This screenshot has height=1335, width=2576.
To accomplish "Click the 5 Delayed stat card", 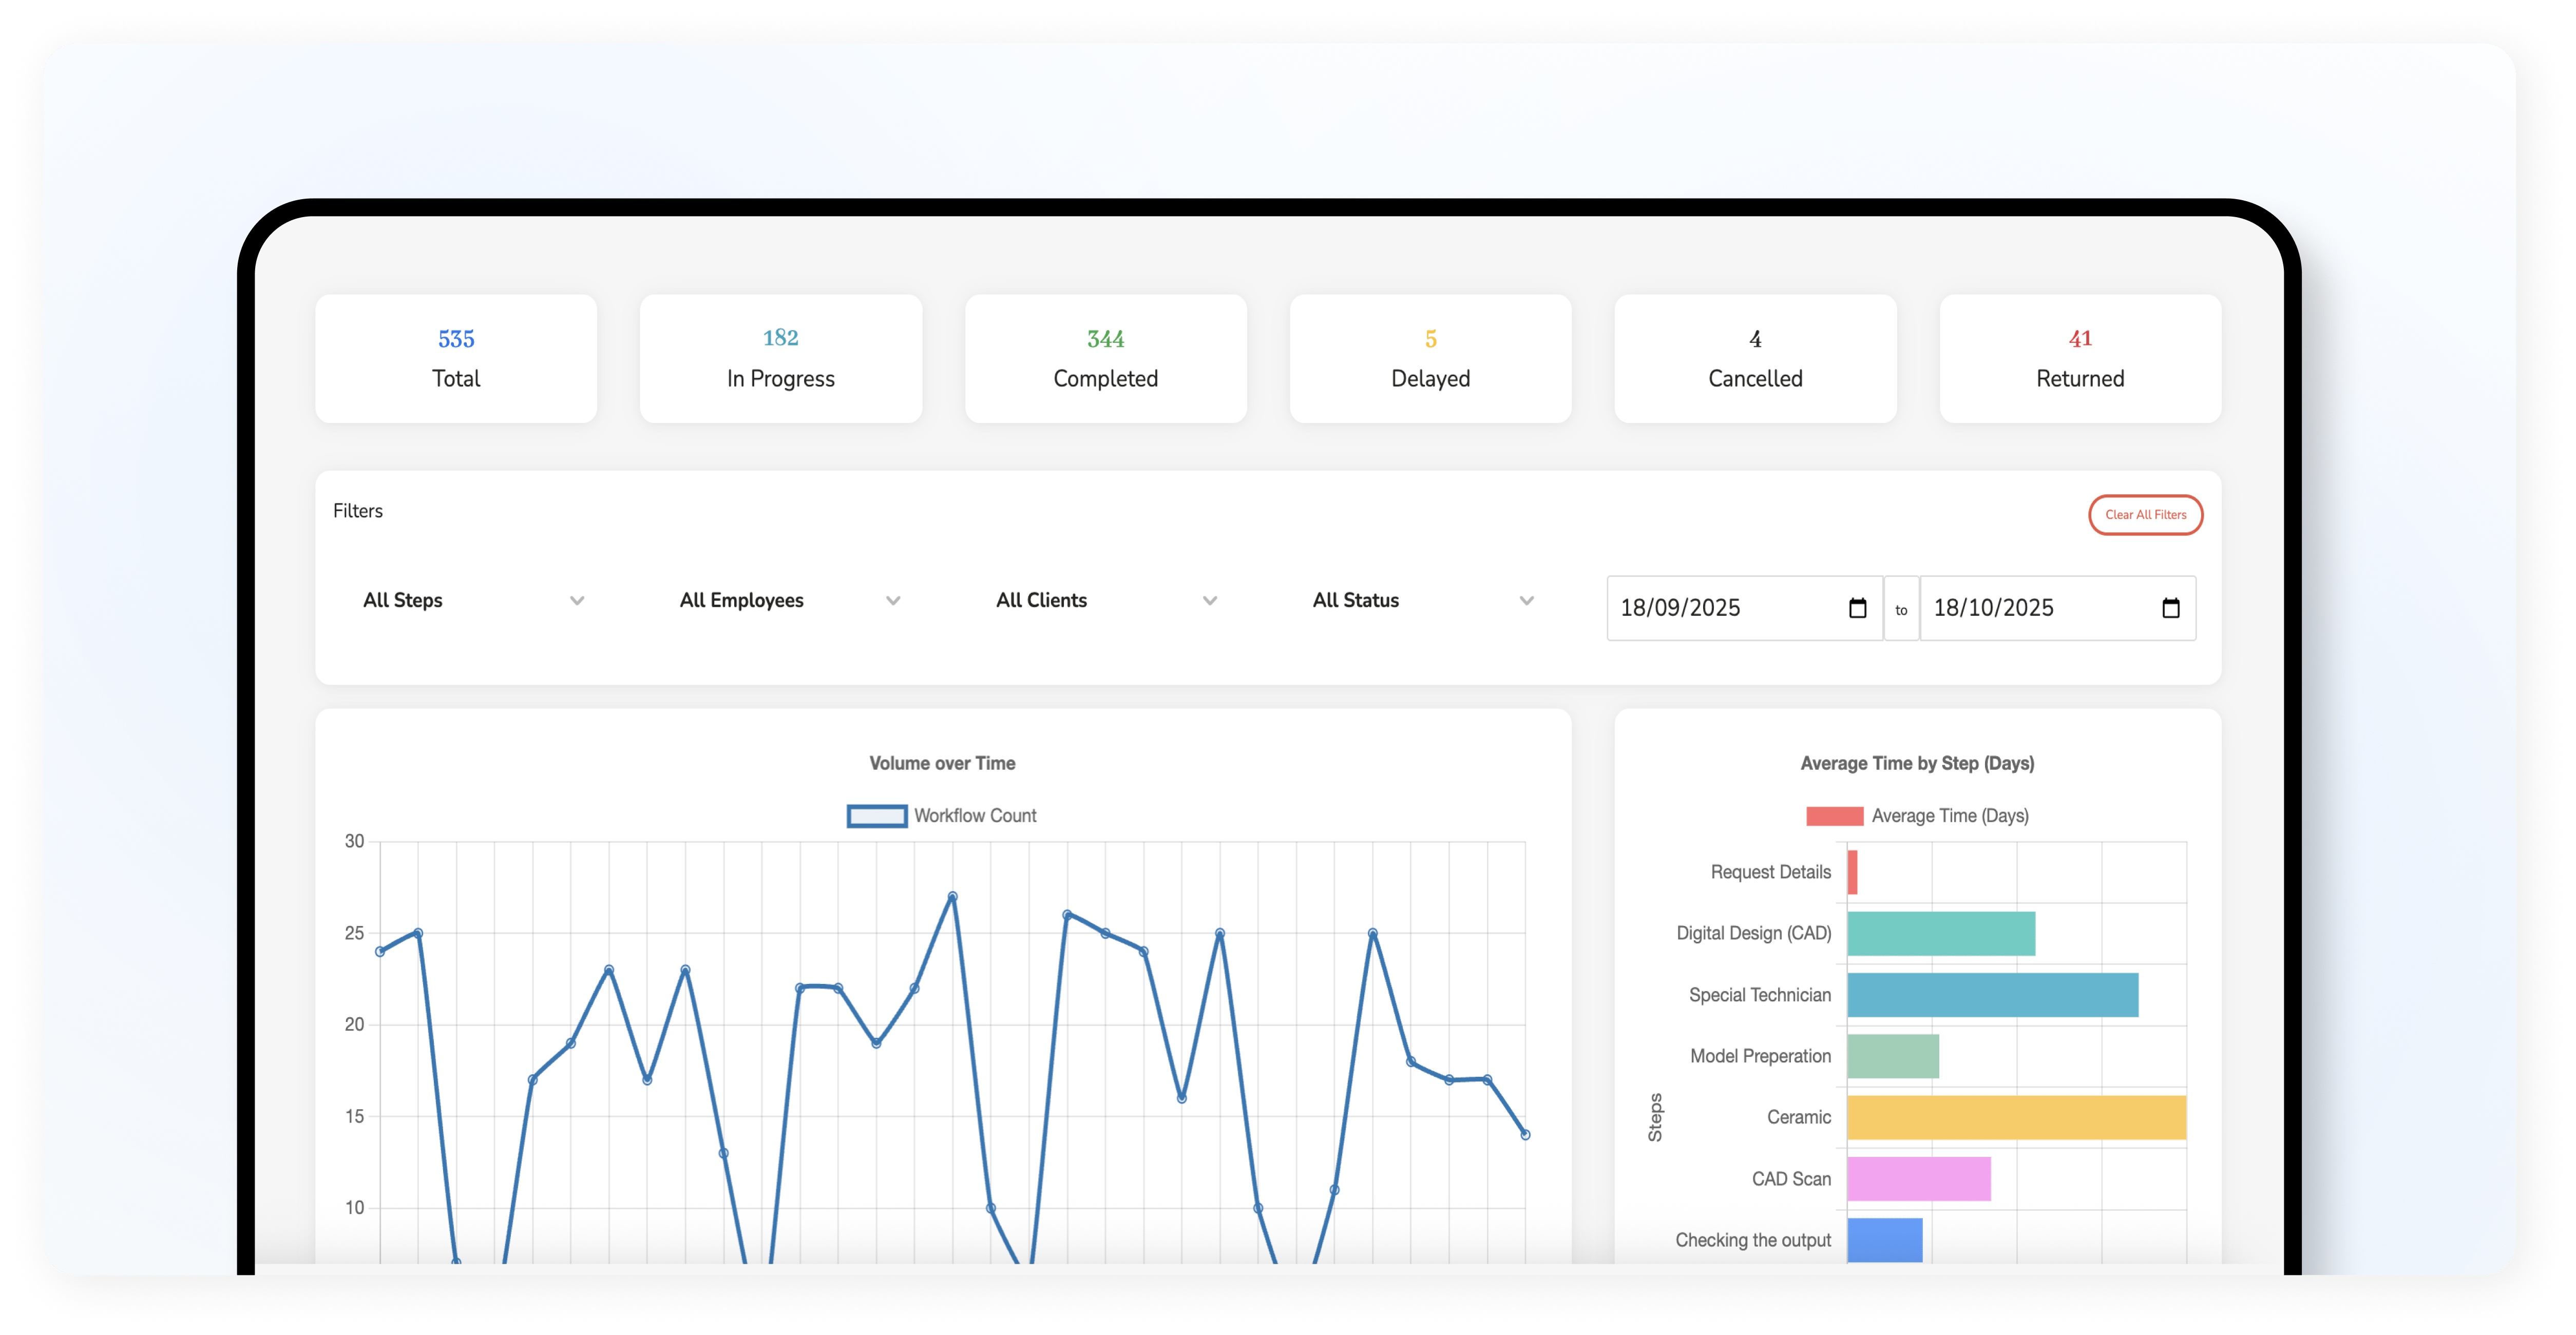I will tap(1430, 358).
